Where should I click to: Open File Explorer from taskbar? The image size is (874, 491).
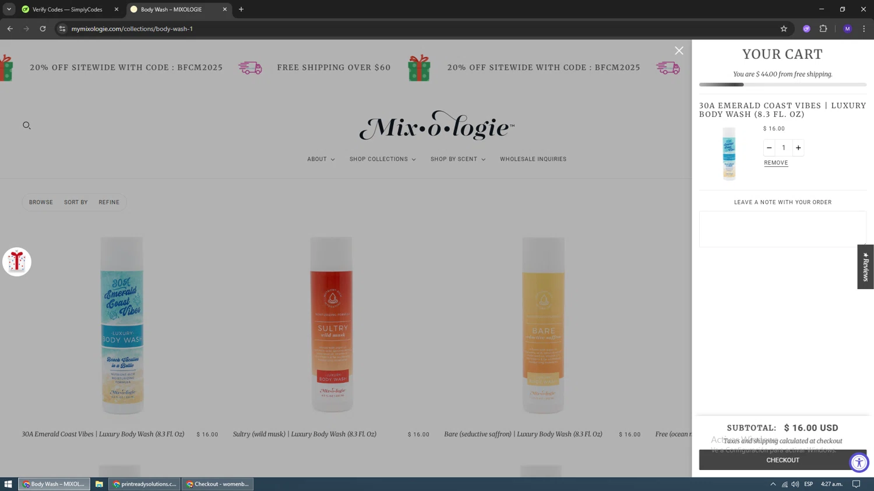99,484
